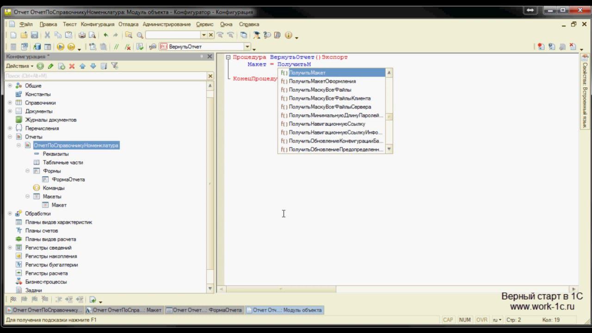Image resolution: width=592 pixels, height=333 pixels.
Task: Open the ВернутьОтчет procedure list dropdown
Action: 247,47
